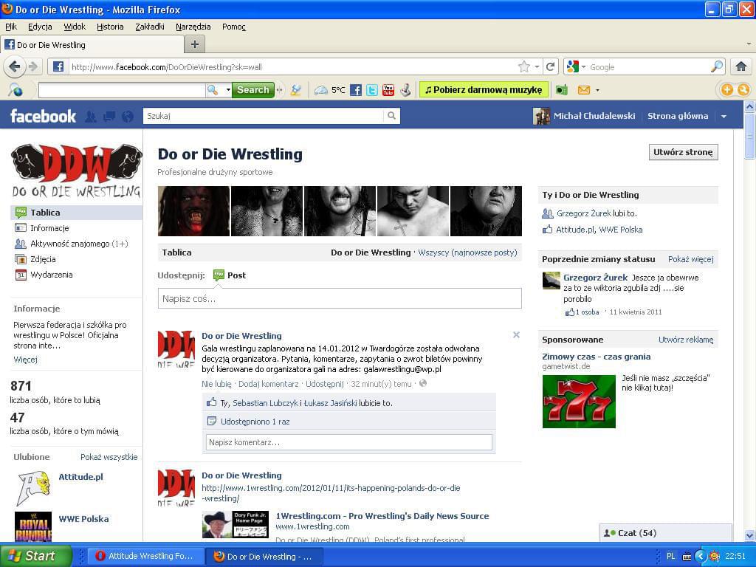
Task: Switch to Attitude Wrestling taskbar window
Action: 145,557
